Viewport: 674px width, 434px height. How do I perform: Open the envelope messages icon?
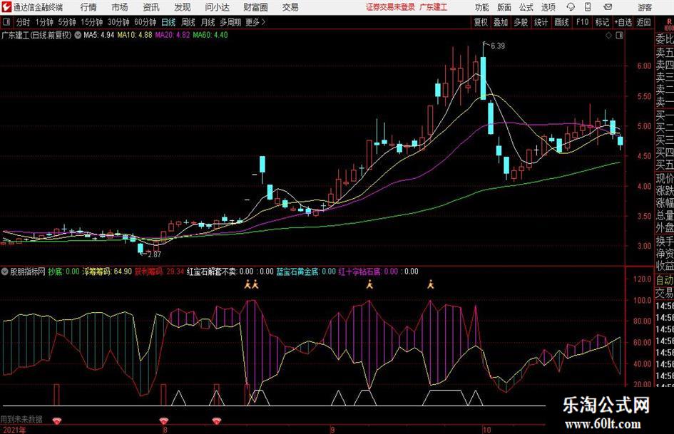tap(608, 7)
